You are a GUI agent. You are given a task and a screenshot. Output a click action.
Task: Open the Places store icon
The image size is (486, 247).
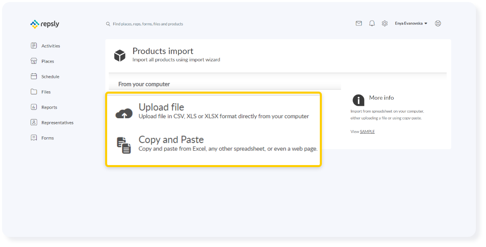click(x=34, y=61)
